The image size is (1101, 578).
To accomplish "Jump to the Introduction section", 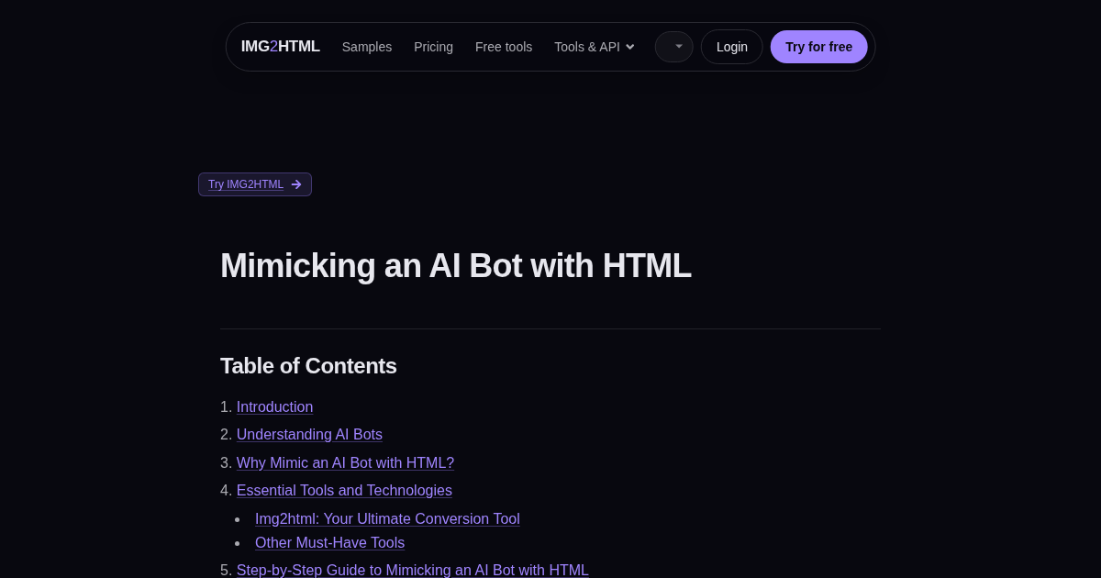I will 274,407.
